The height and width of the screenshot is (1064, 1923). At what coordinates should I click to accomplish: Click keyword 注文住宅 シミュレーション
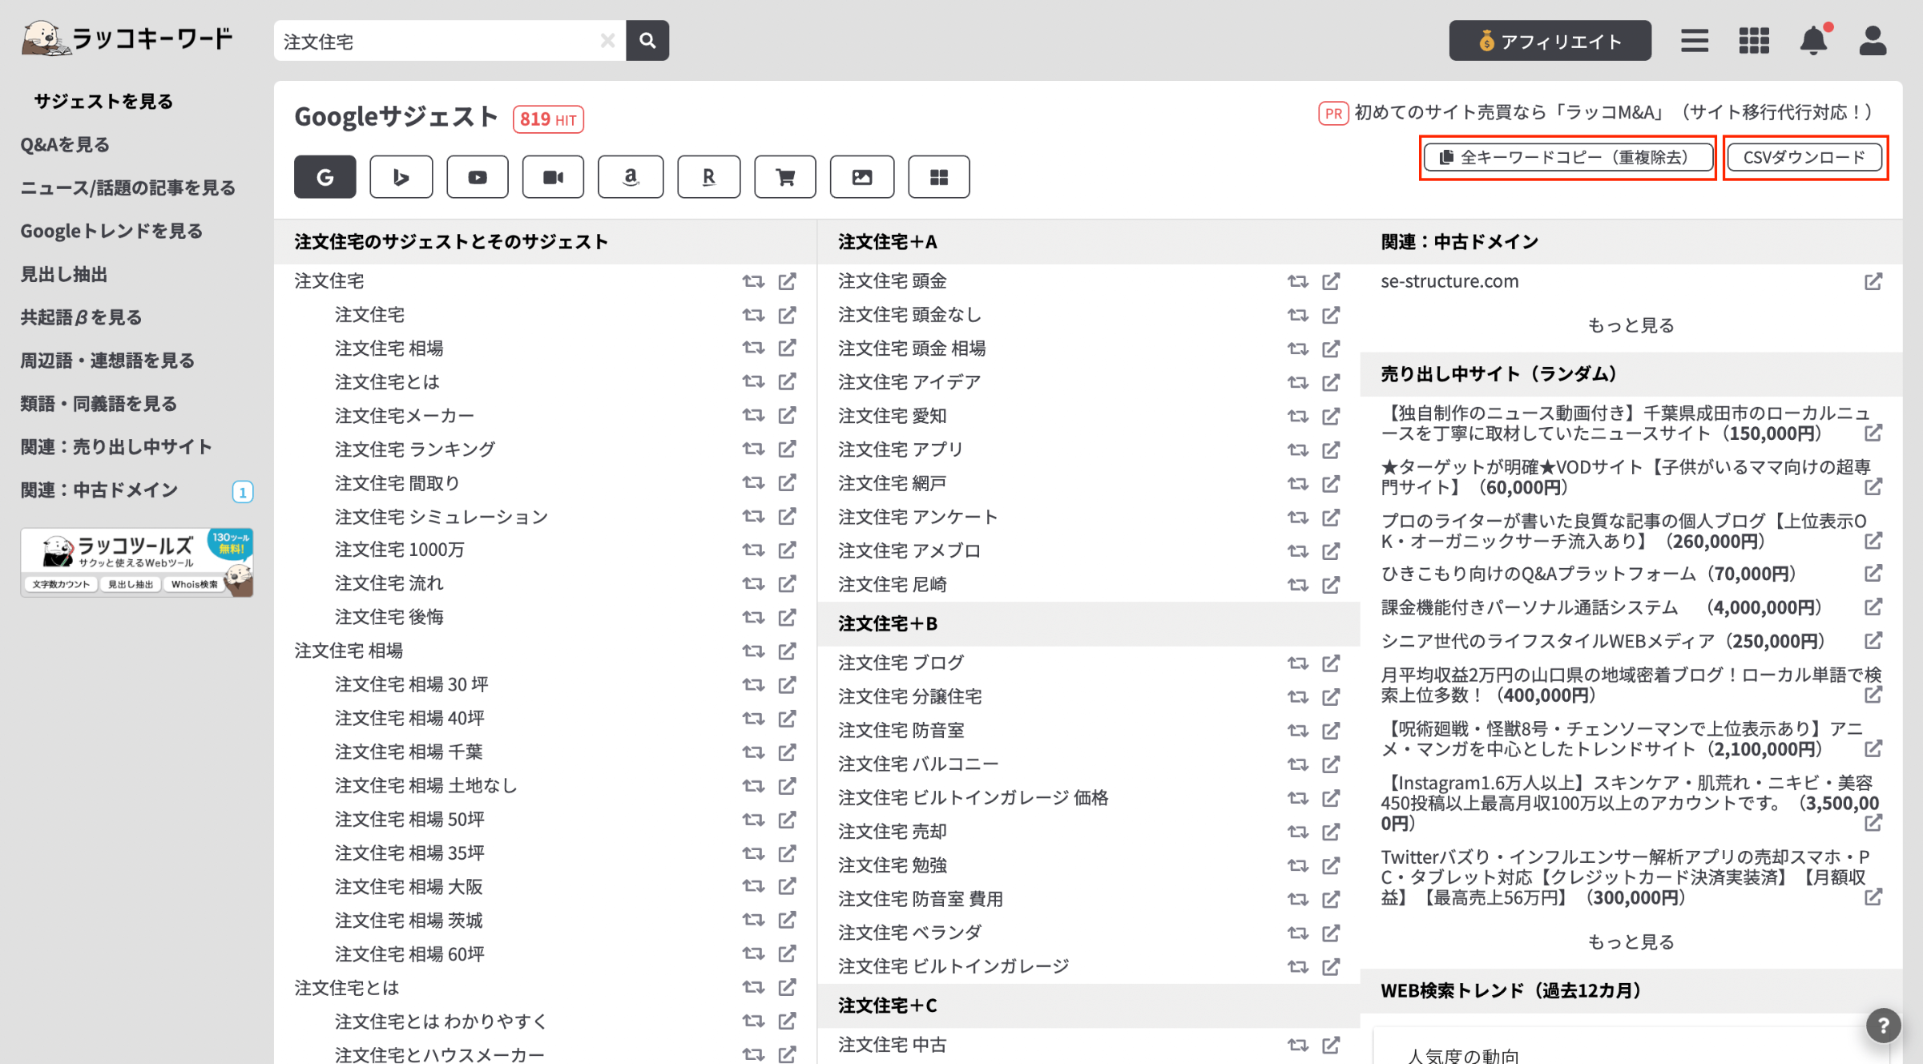(441, 517)
